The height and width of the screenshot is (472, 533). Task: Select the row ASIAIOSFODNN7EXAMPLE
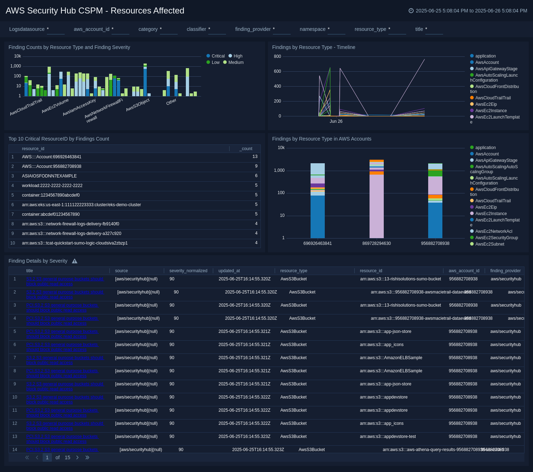coord(135,176)
